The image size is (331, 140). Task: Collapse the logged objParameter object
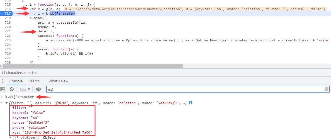(7, 103)
